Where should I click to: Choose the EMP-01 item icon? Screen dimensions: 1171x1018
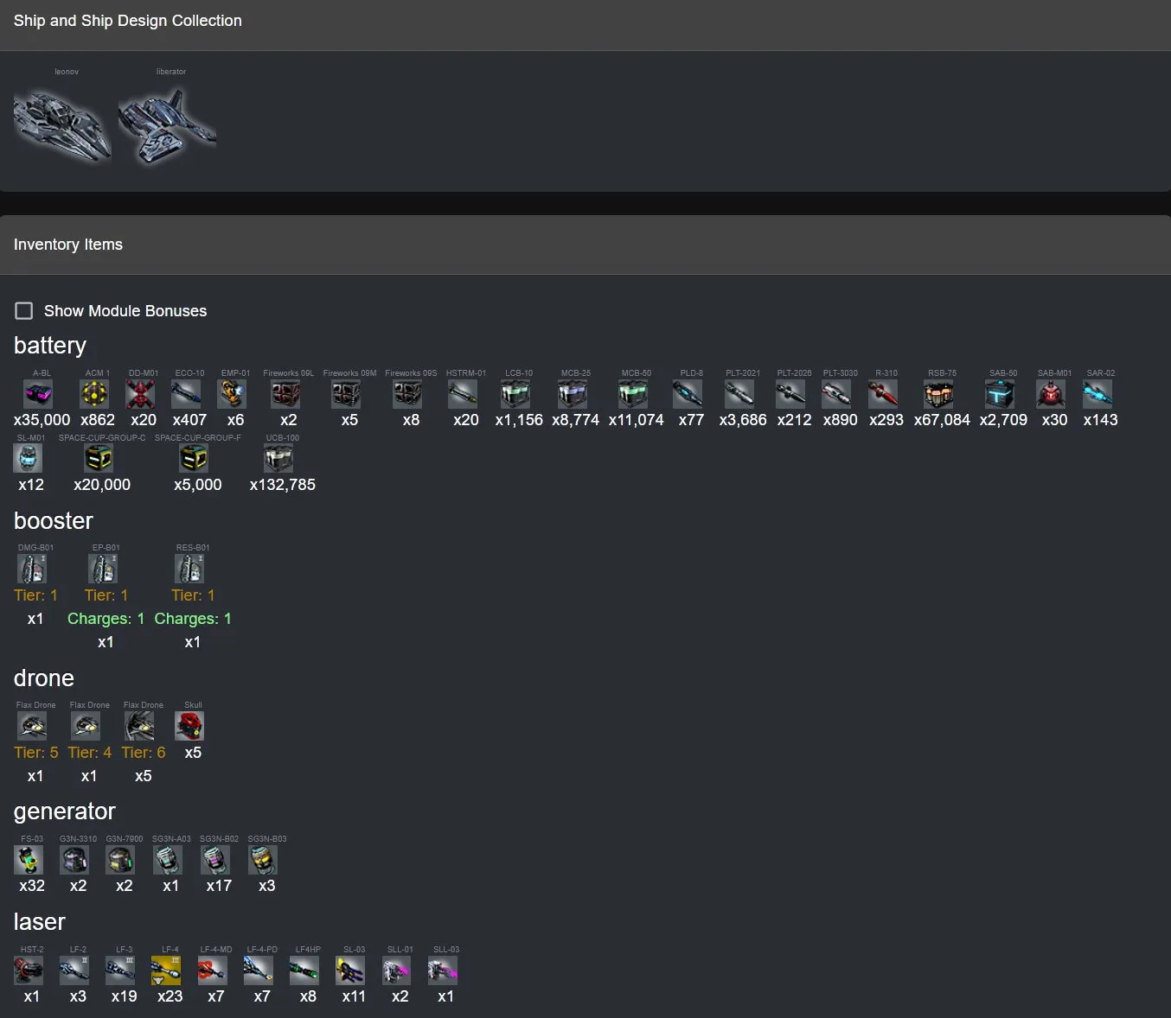(232, 394)
